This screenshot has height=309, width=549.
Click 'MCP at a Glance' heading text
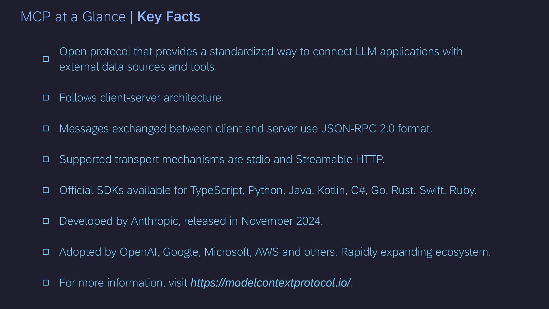(73, 17)
